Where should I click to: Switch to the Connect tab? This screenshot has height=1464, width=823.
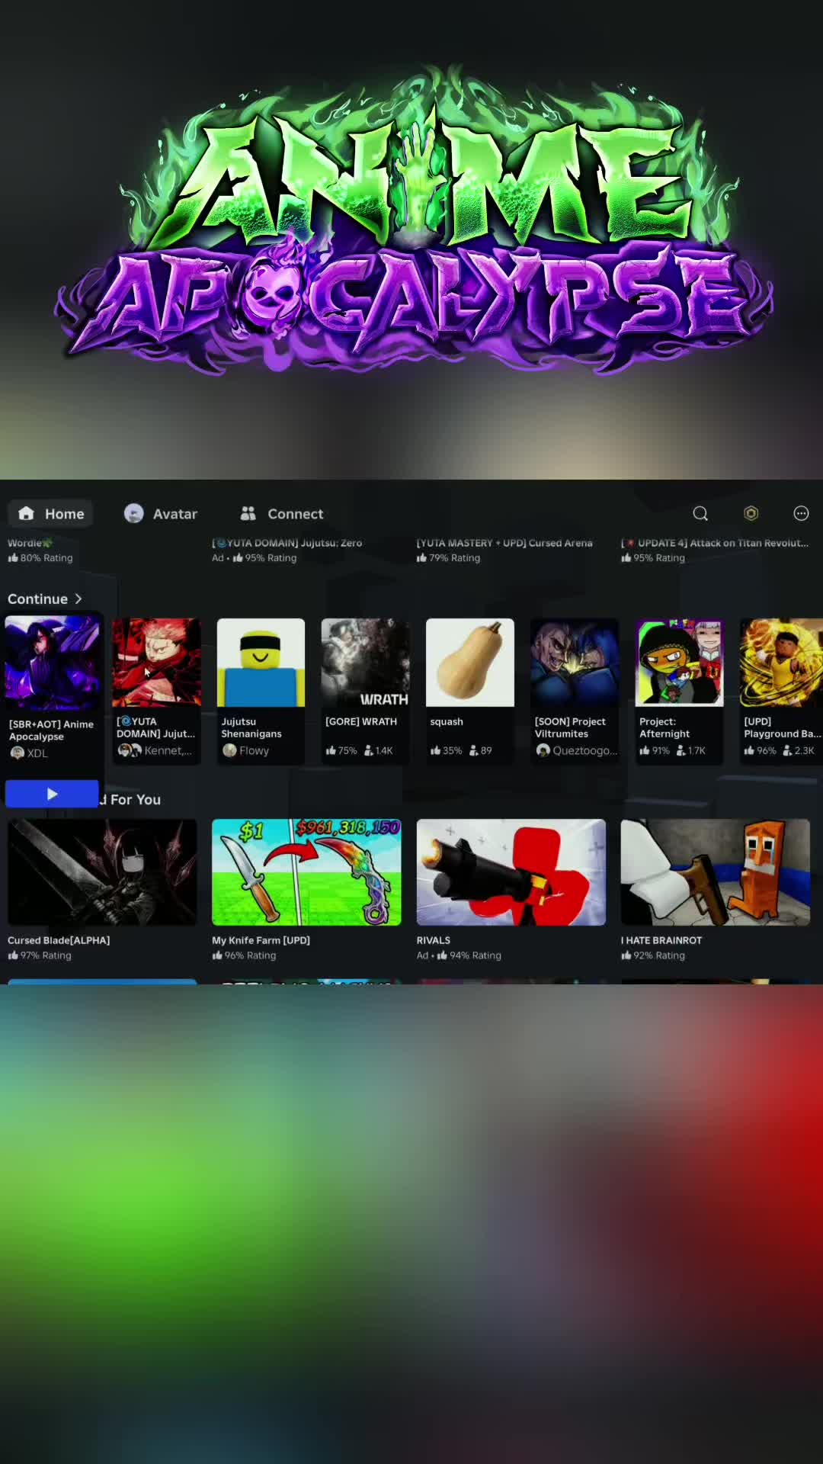(282, 514)
